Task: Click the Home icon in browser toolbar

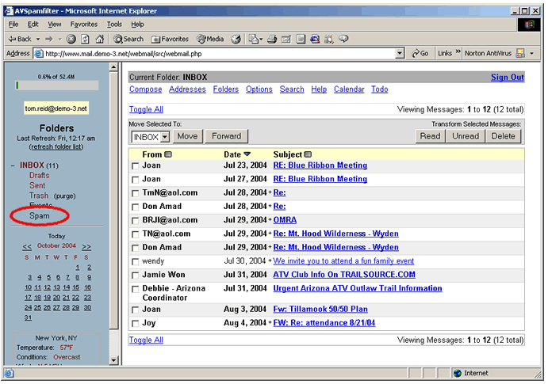Action: click(x=99, y=39)
